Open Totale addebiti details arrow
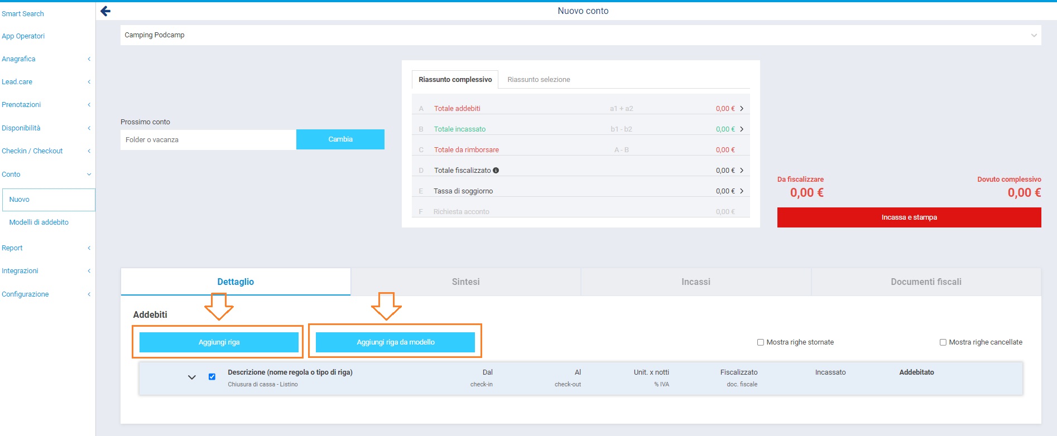Viewport: 1057px width, 436px height. point(742,109)
